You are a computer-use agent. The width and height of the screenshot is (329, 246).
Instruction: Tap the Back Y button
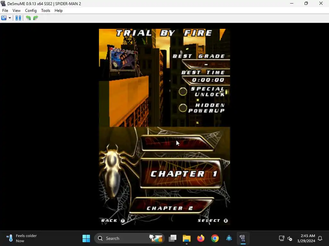pos(113,220)
